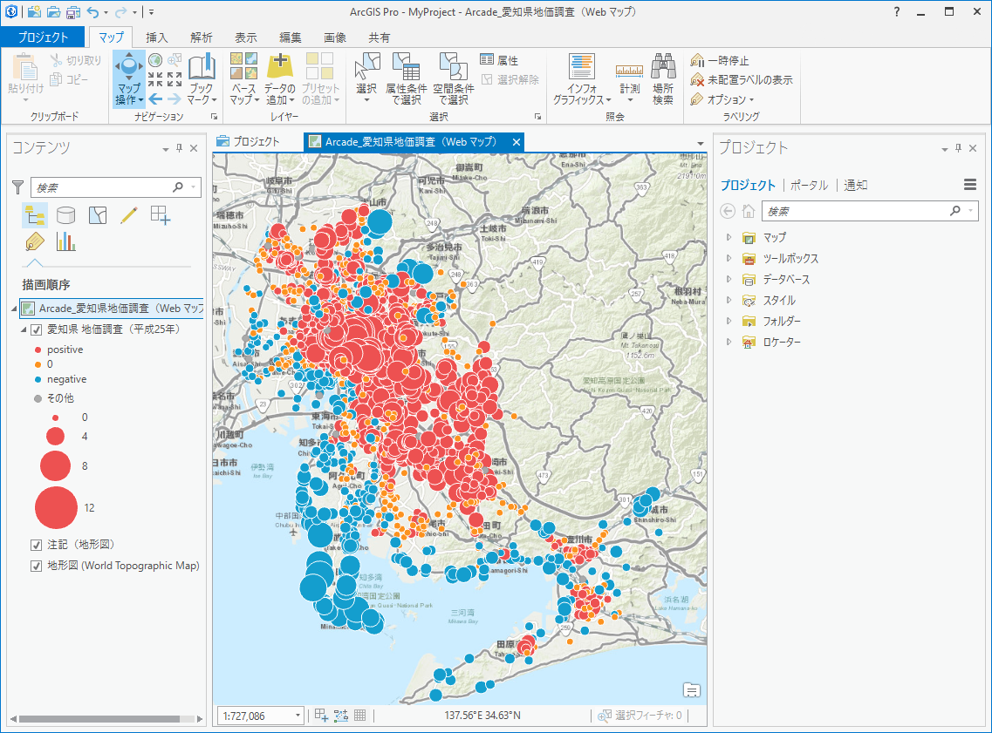The width and height of the screenshot is (992, 733).
Task: Uncheck the 愛知県 地価調査 layer checkbox
Action: pos(37,329)
